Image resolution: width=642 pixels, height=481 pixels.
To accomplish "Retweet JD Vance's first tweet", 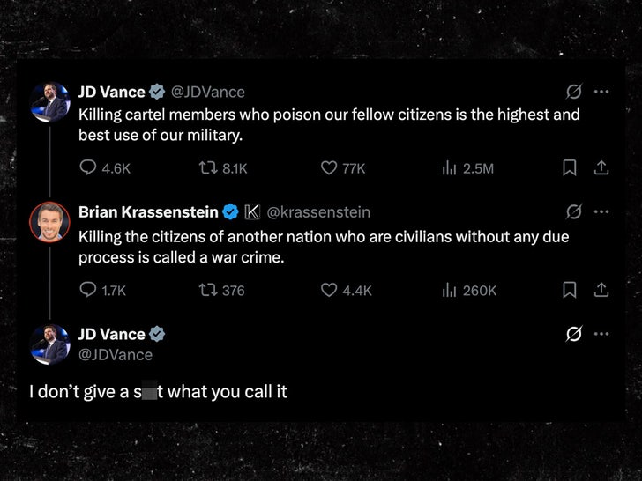I will (212, 167).
